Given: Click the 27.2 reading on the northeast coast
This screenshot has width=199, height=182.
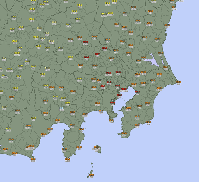Looking at the screenshot, I should pyautogui.click(x=167, y=25).
